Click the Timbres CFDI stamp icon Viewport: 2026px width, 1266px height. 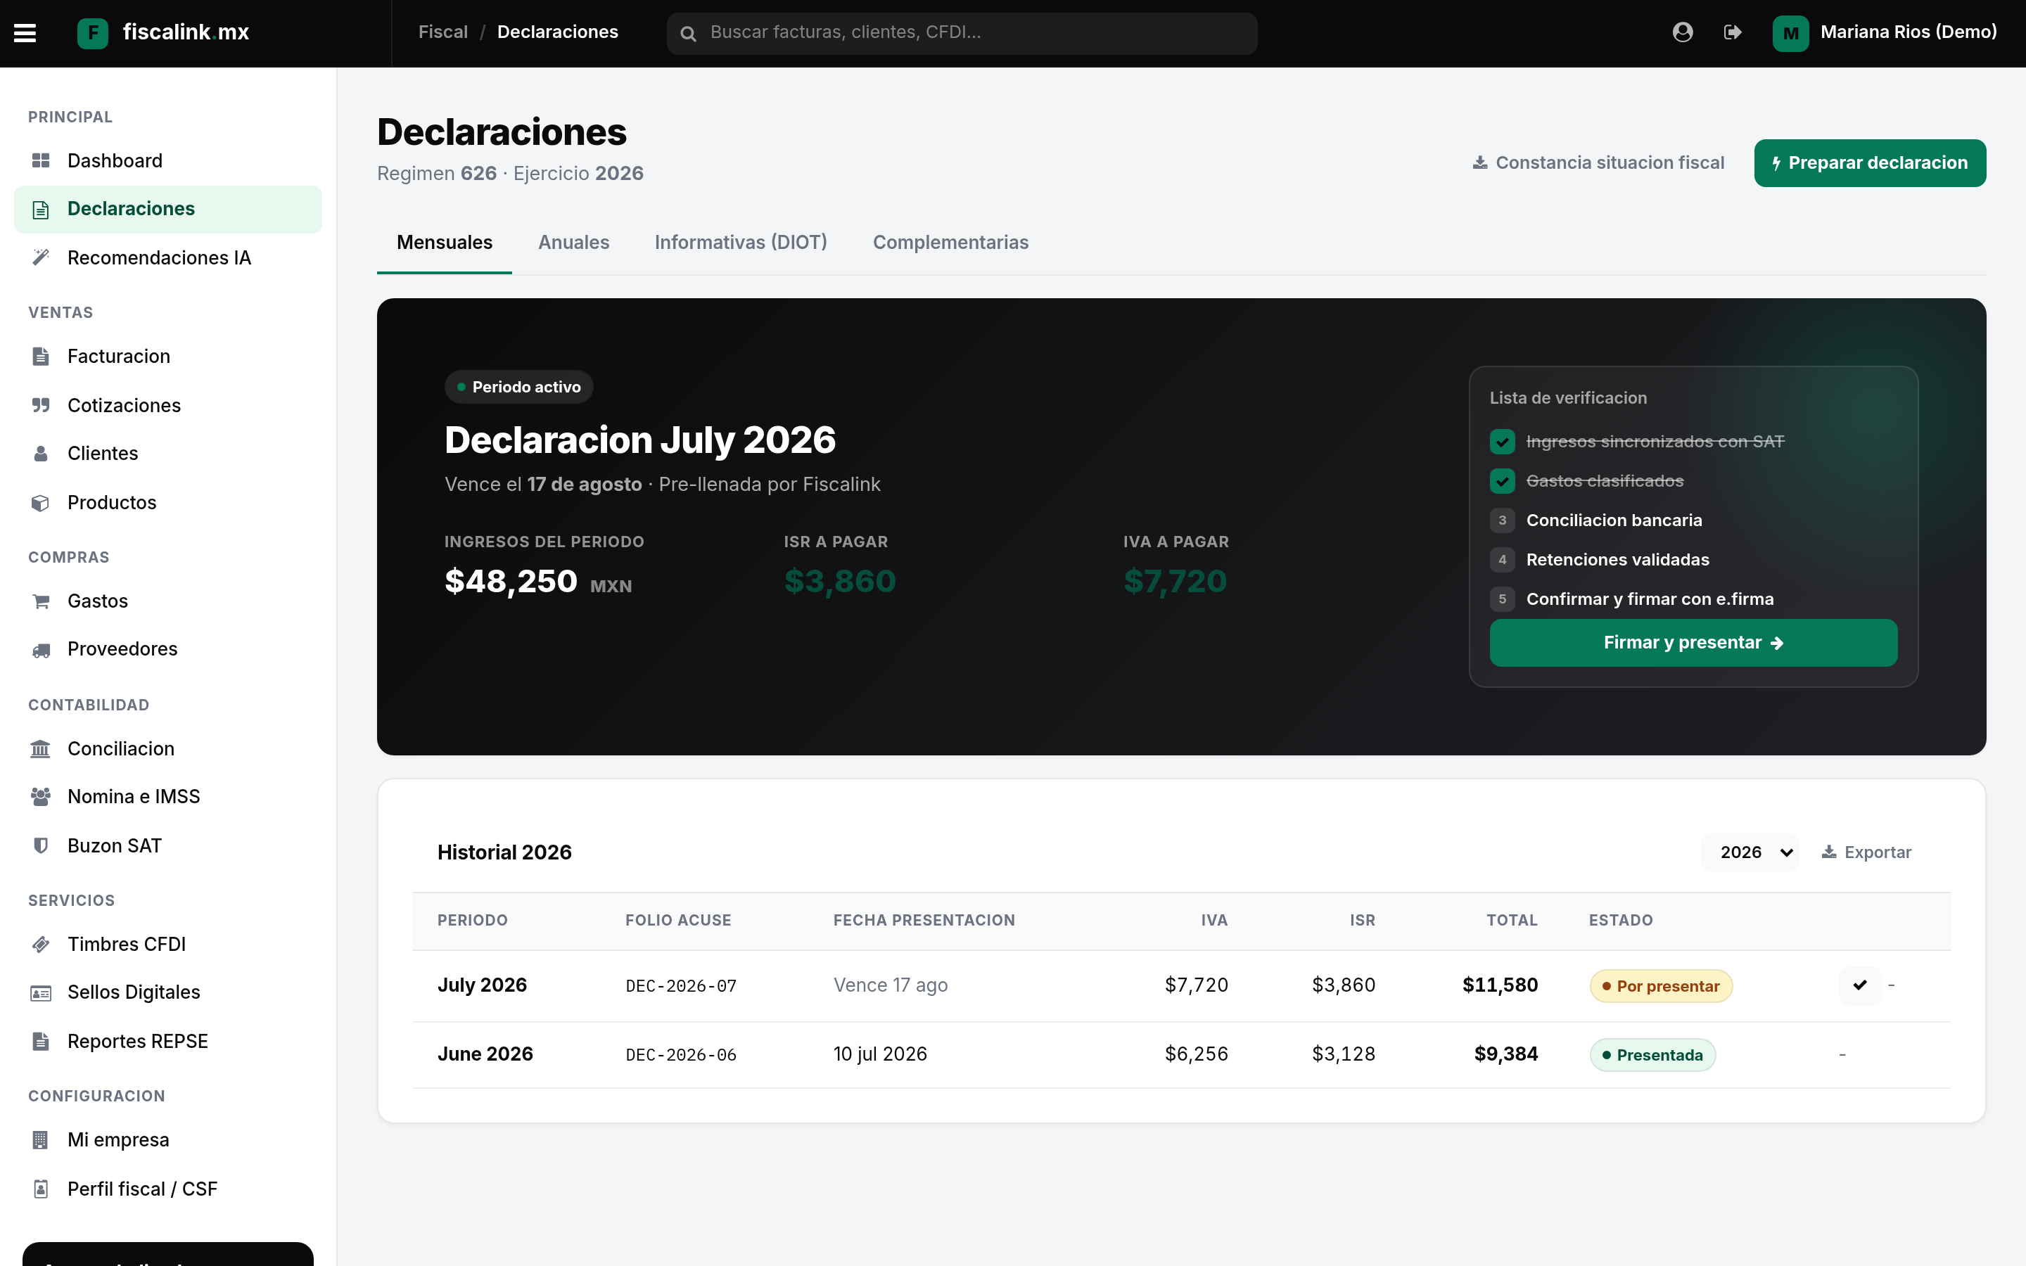click(x=40, y=945)
